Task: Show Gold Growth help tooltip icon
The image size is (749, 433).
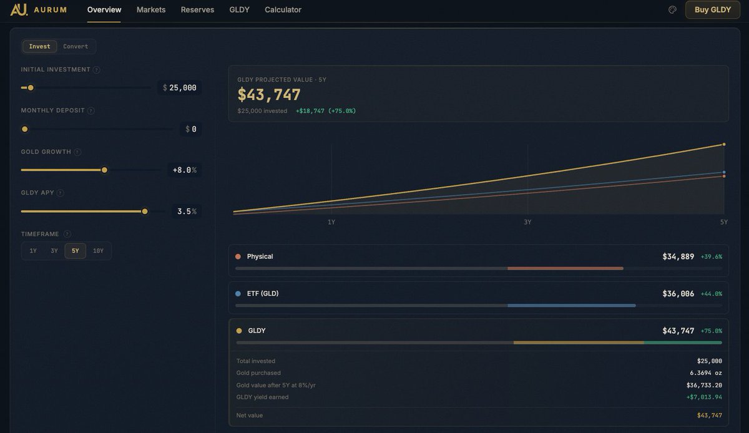Action: click(x=77, y=152)
